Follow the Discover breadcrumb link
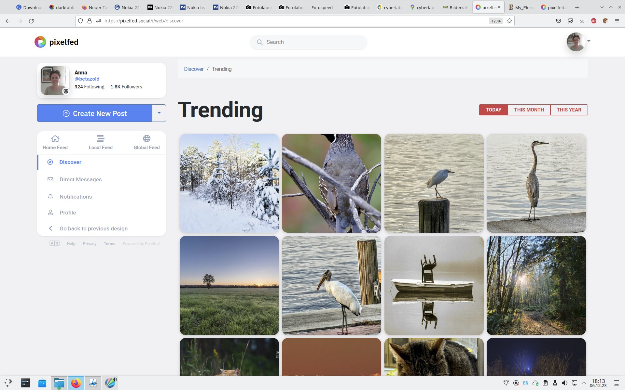 [x=194, y=69]
